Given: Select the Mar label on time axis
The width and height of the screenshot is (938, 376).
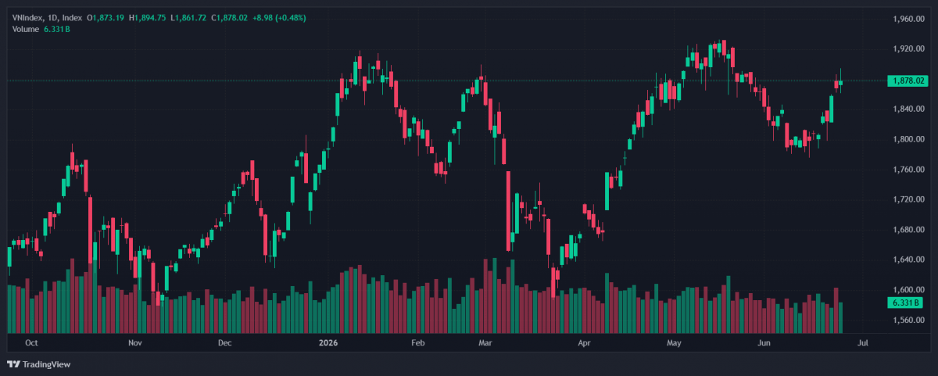Looking at the screenshot, I should [485, 342].
